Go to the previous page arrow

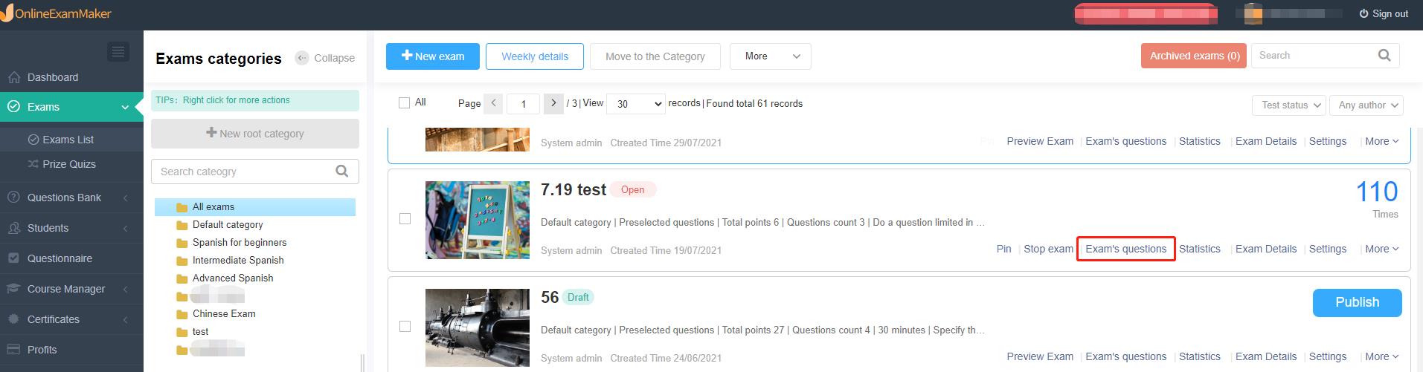point(493,103)
